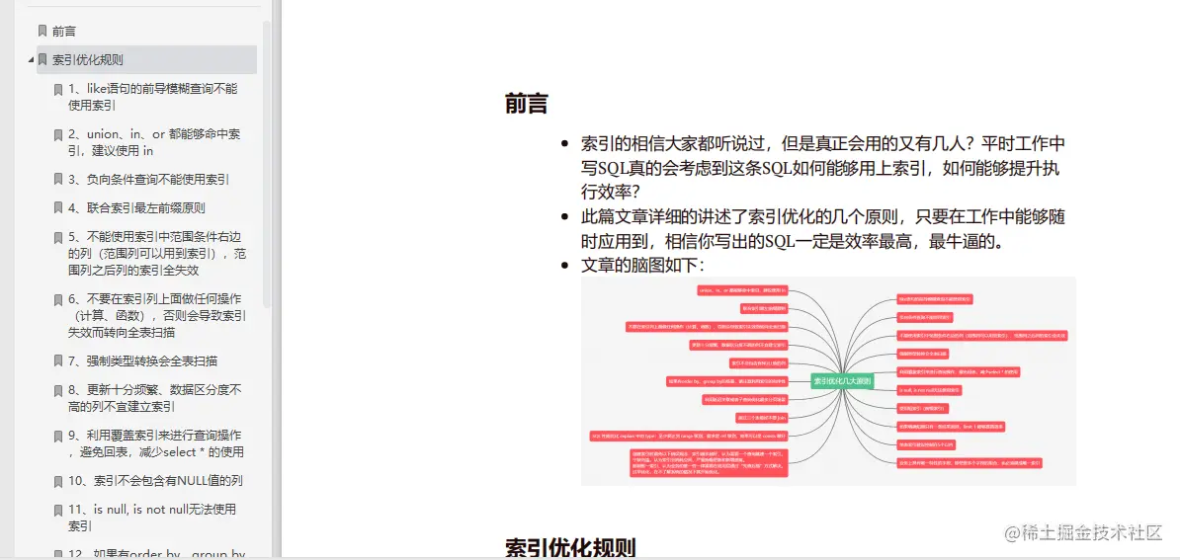Go to bookmark 2、union、in、or 都能够命中索引

point(154,142)
